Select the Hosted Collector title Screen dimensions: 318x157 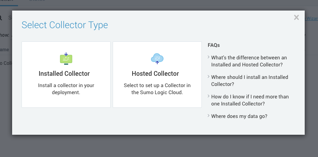(155, 73)
